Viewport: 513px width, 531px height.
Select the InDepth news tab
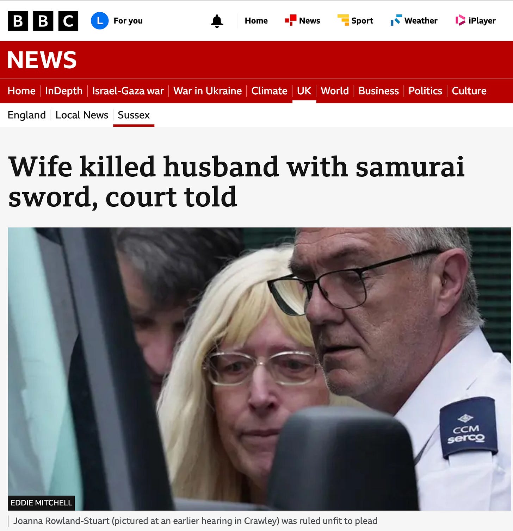[64, 91]
